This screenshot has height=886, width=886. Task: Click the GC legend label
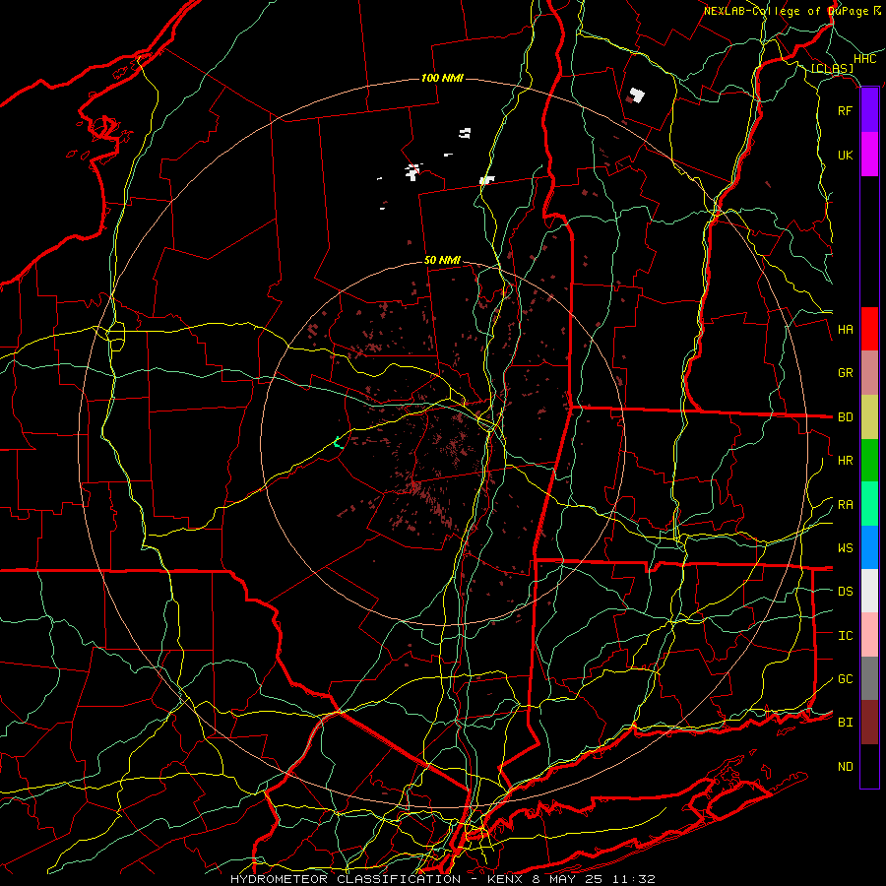(845, 678)
